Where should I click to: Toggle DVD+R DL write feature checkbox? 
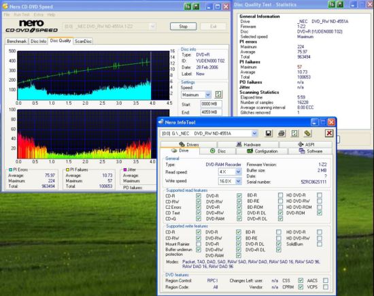pyautogui.click(x=279, y=250)
